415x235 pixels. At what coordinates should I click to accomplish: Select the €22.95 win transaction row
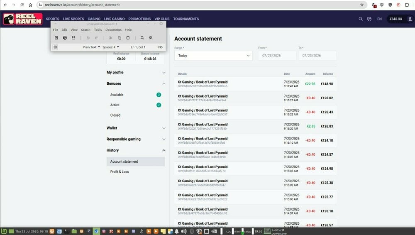click(255, 84)
